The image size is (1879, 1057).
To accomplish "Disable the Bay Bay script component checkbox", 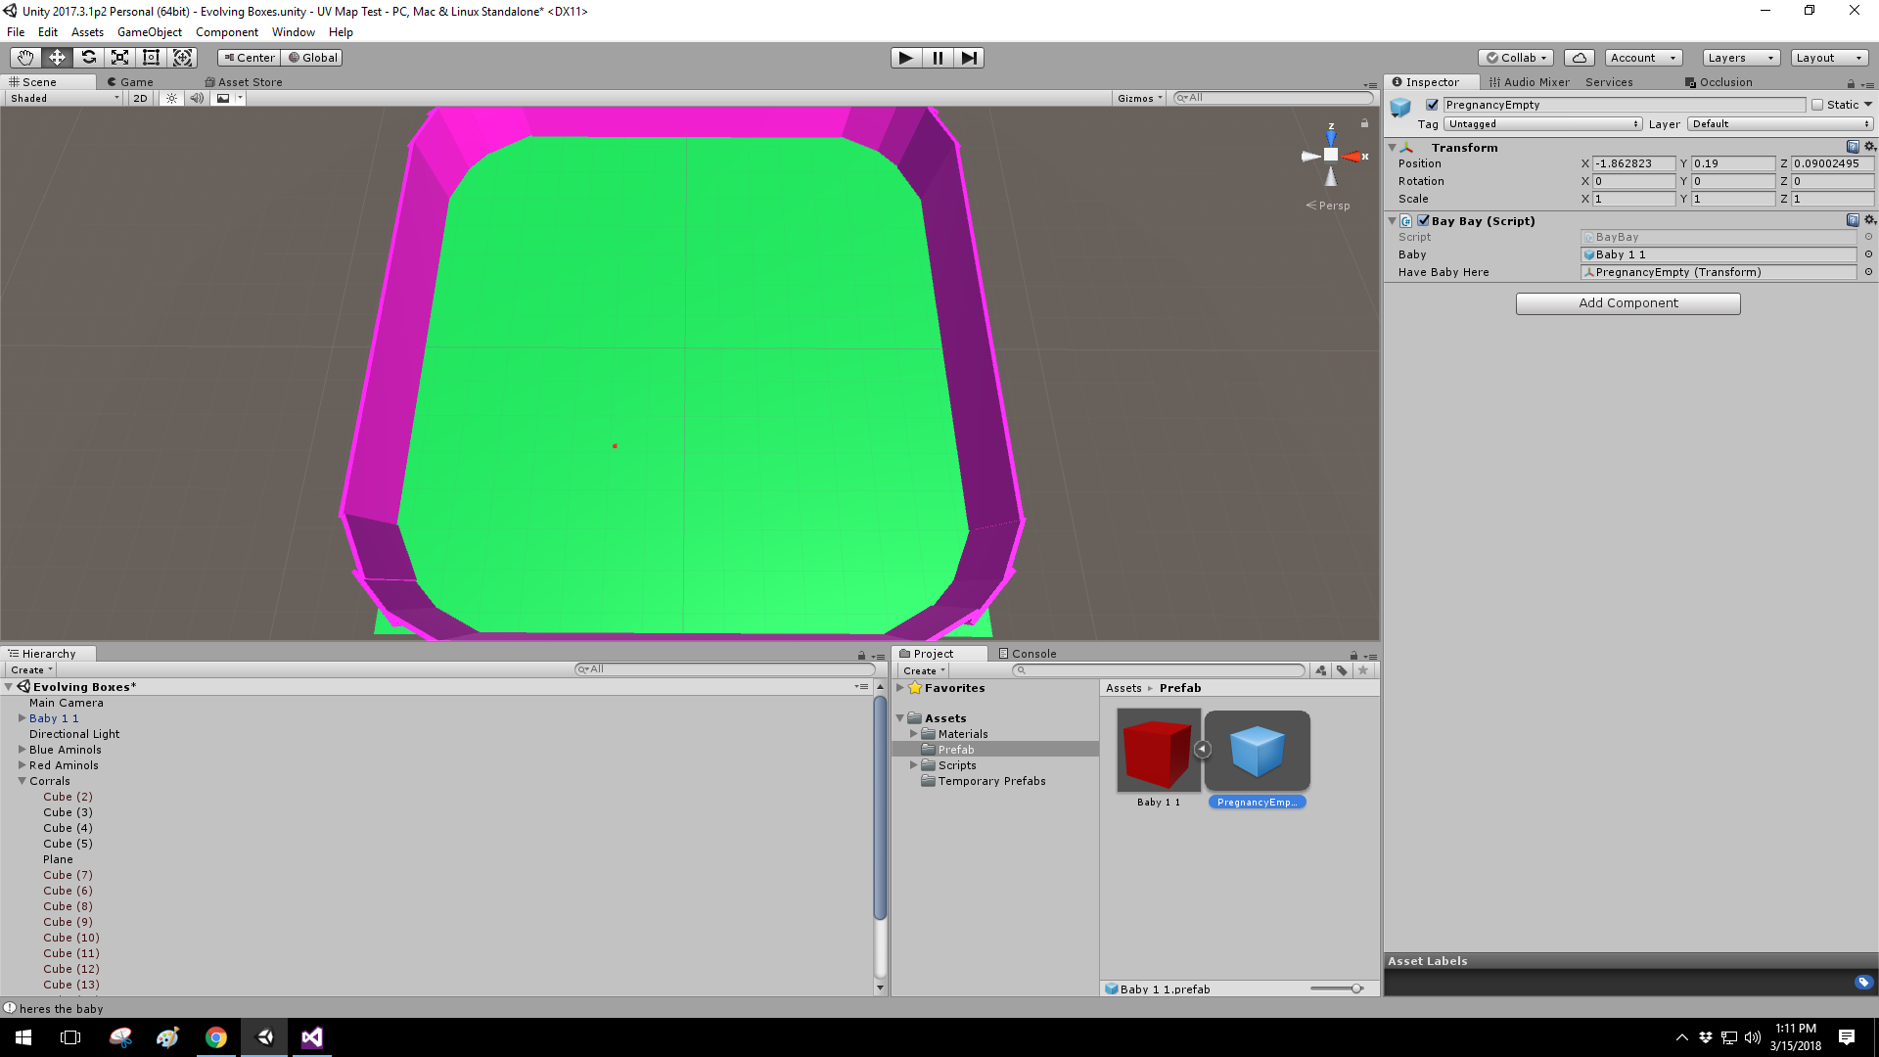I will 1423,220.
